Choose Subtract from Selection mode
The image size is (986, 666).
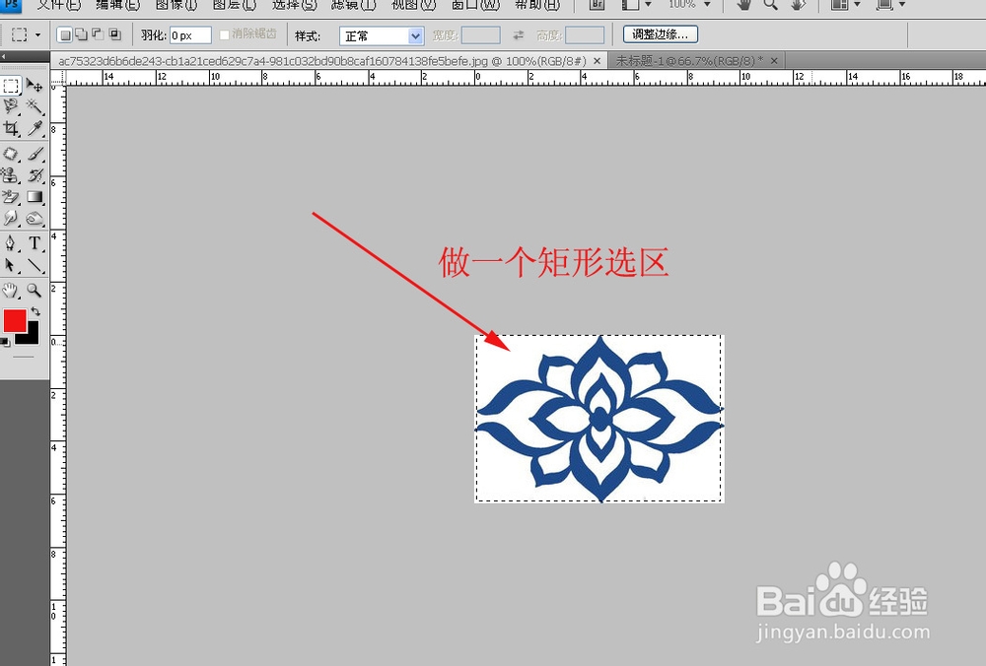tap(98, 35)
